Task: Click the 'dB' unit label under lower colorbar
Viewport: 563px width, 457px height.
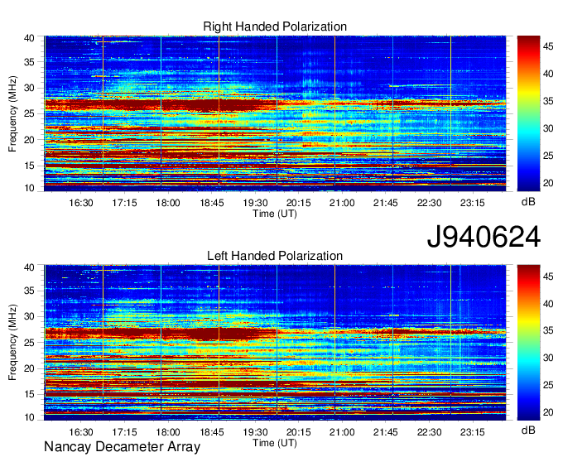Action: [x=528, y=430]
